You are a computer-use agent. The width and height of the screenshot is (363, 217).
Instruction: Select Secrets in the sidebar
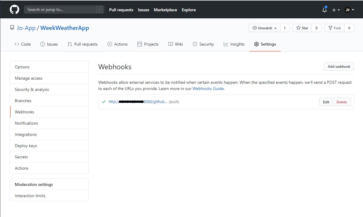pos(49,157)
